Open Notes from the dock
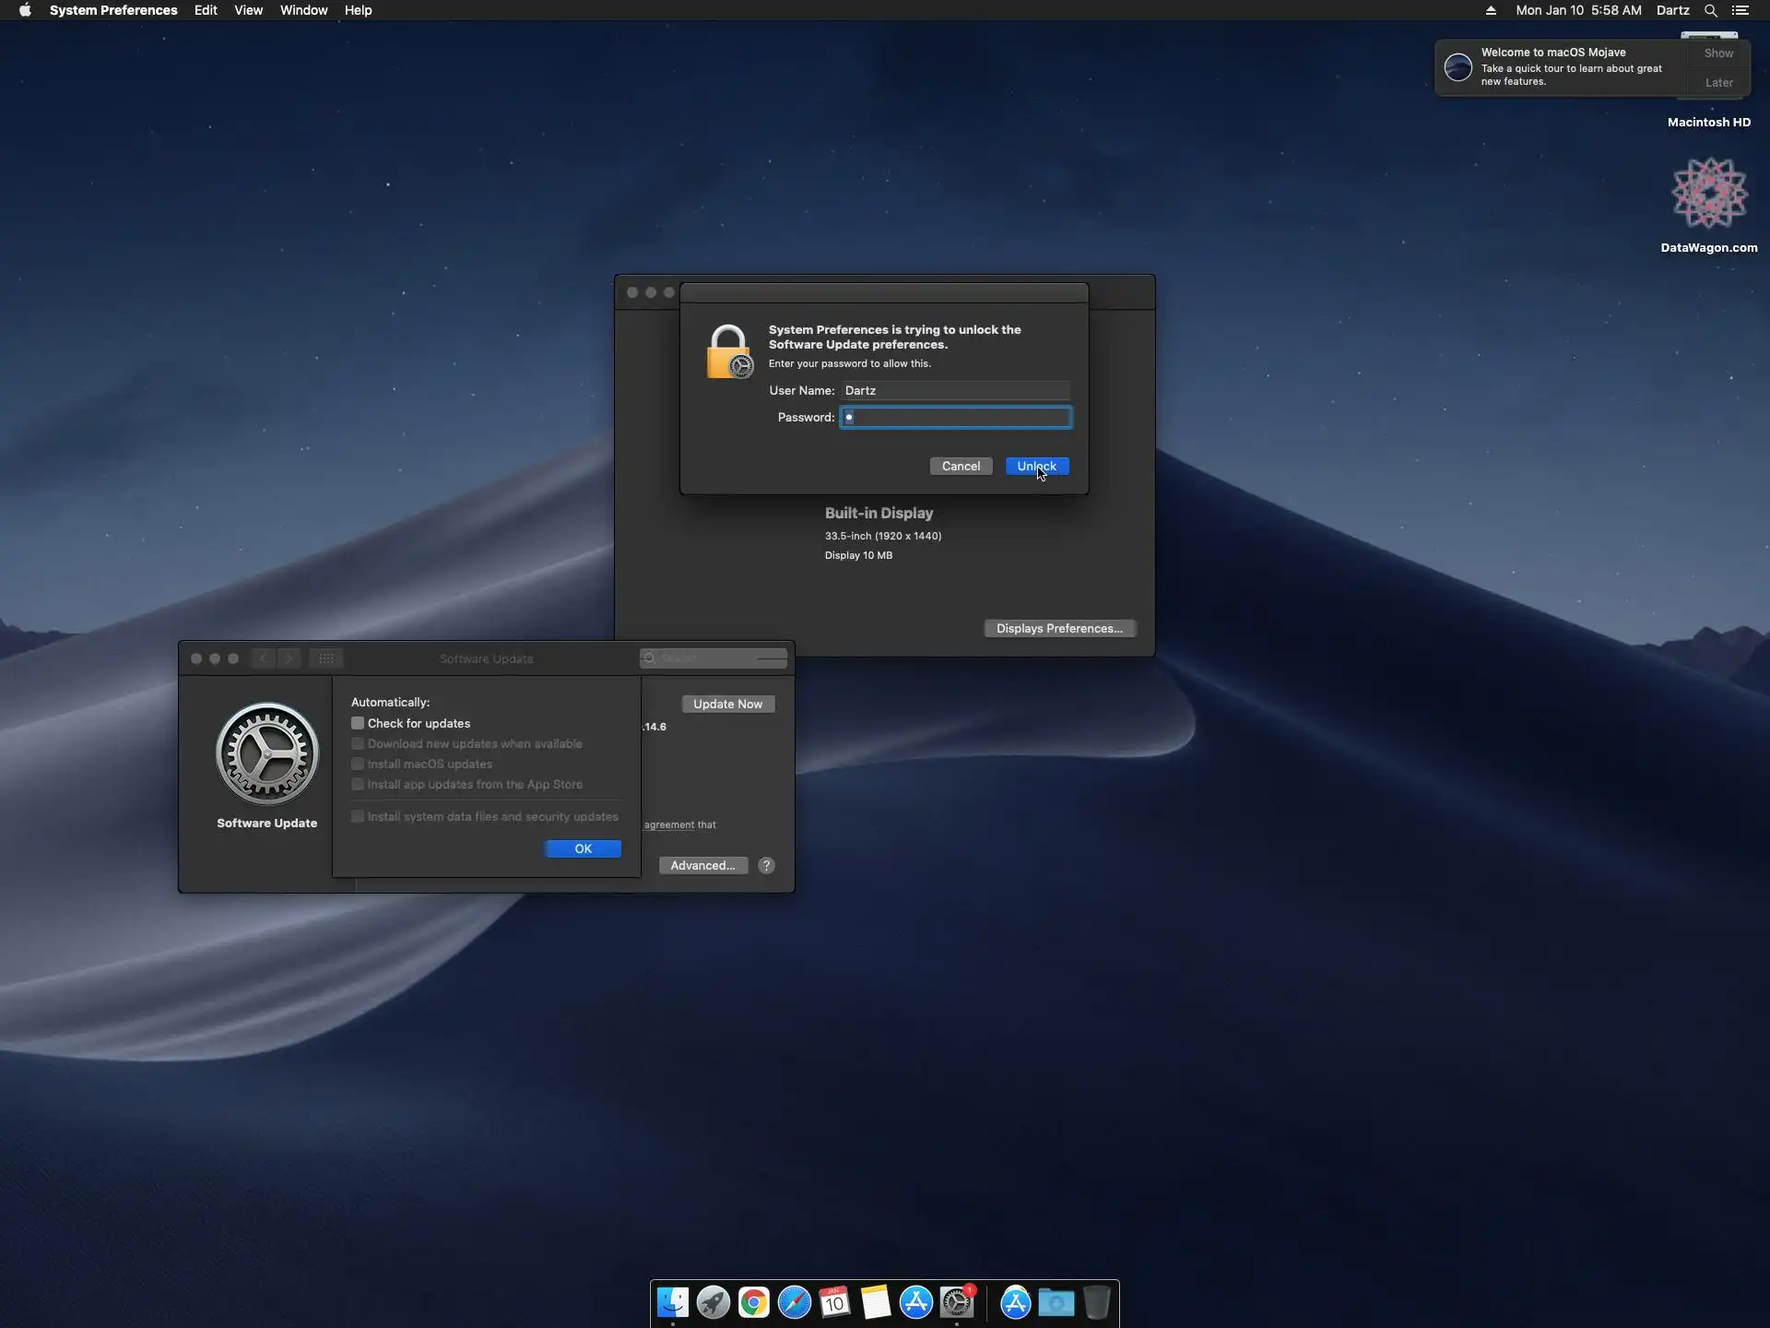The height and width of the screenshot is (1328, 1770). coord(875,1302)
